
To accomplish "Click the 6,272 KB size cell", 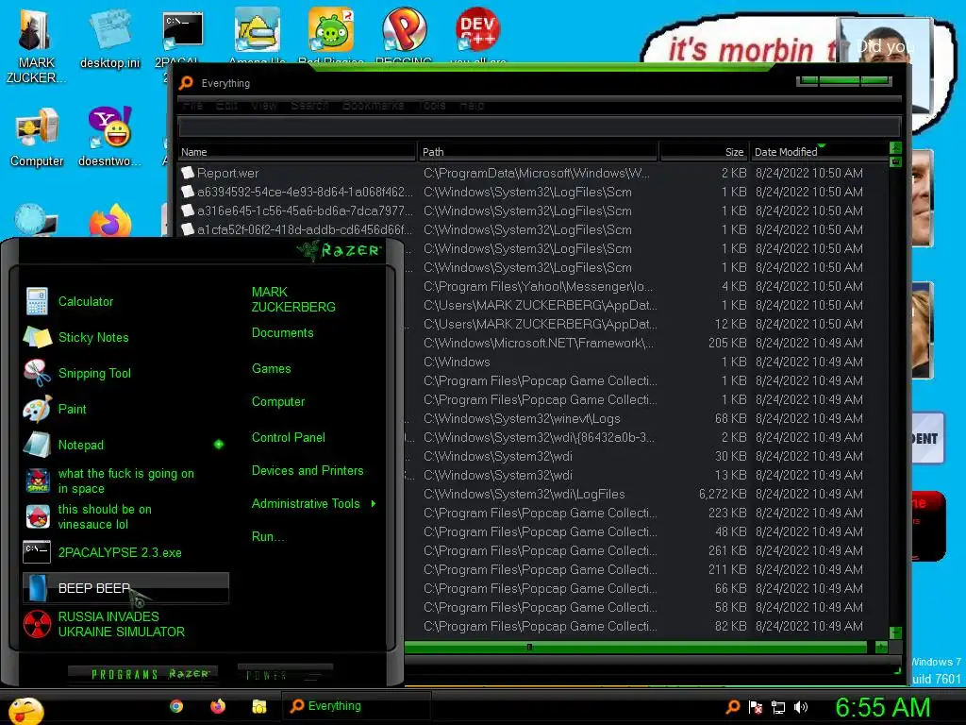I will [x=723, y=494].
